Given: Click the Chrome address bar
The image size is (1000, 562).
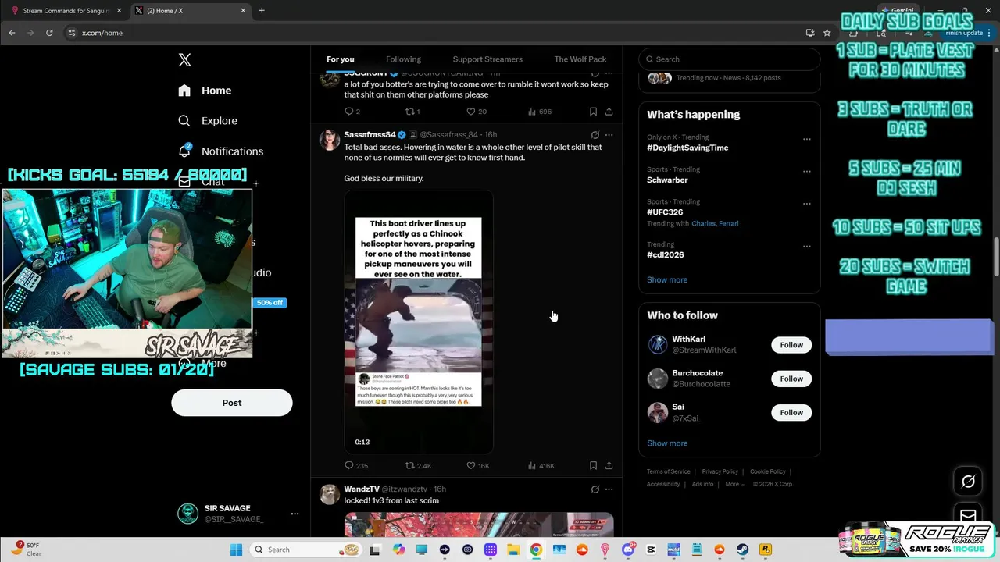Looking at the screenshot, I should click(437, 33).
